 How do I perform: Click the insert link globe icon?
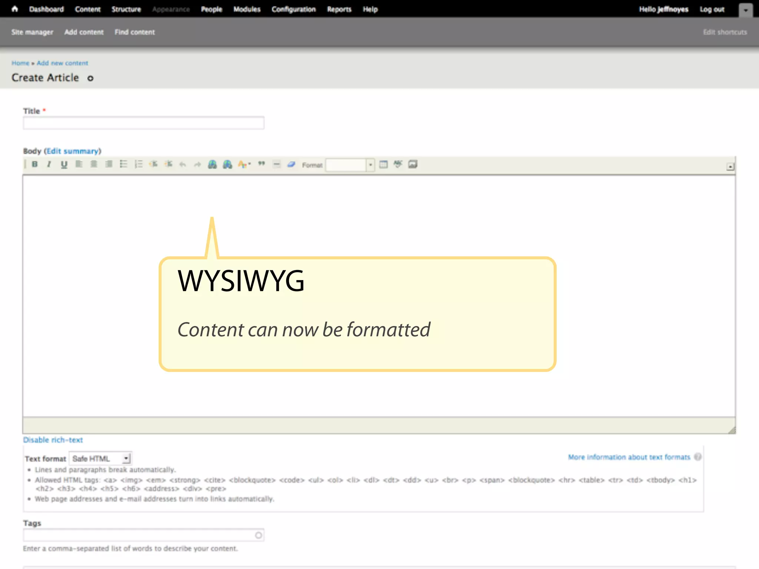[x=212, y=164]
